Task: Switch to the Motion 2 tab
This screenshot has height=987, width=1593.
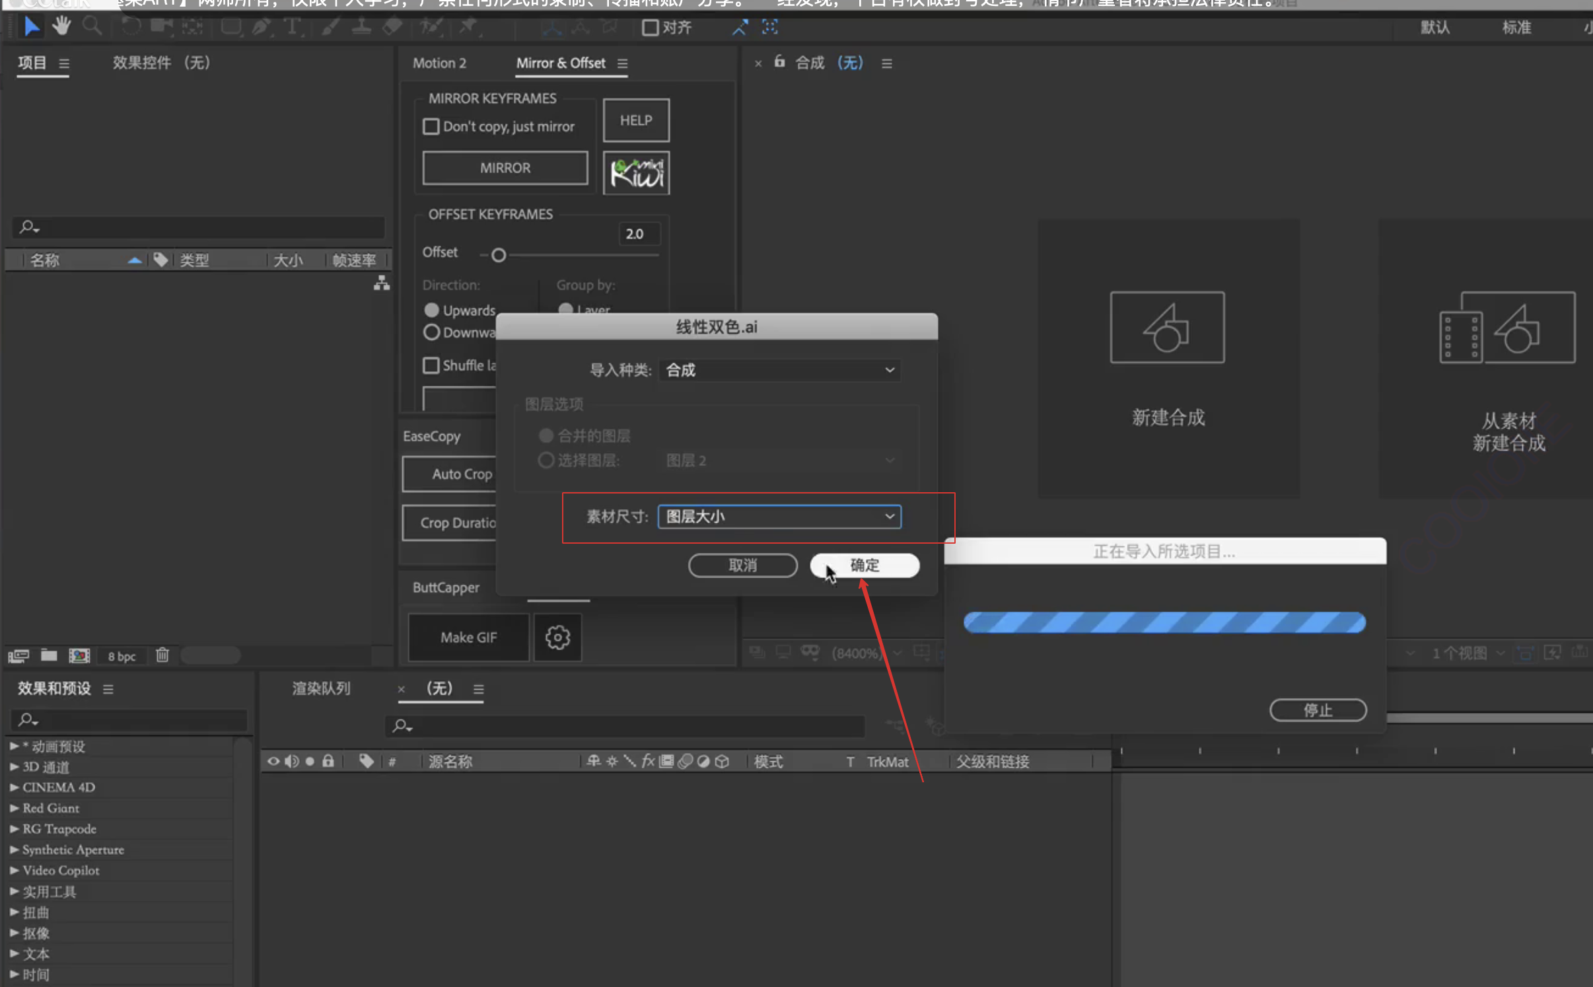Action: click(439, 63)
